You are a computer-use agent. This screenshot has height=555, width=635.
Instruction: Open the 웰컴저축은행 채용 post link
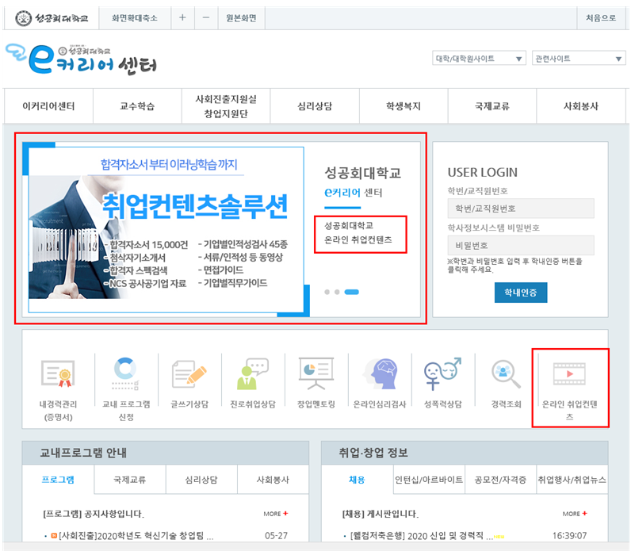click(x=422, y=535)
